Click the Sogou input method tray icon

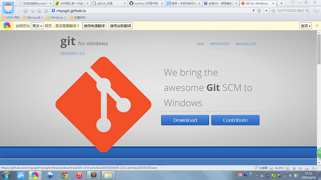pos(240,175)
